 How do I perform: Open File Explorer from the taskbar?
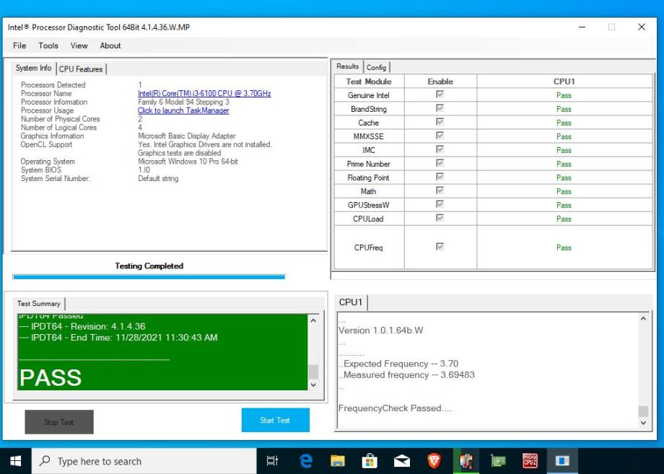338,460
